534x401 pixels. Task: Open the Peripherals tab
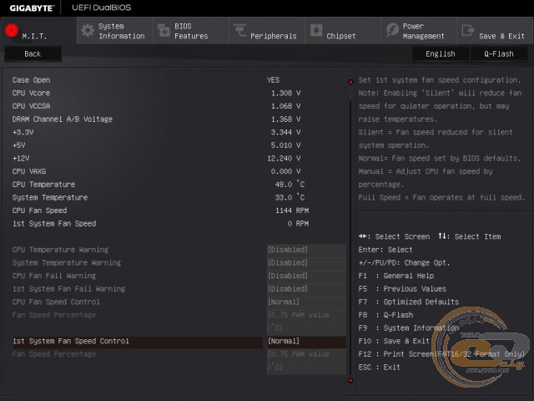pyautogui.click(x=267, y=31)
